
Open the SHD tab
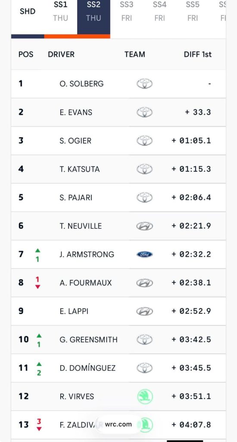pyautogui.click(x=28, y=11)
